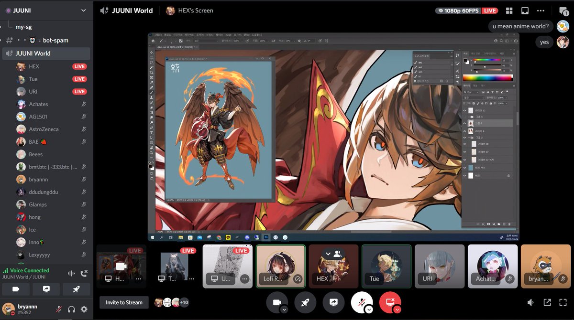Image resolution: width=574 pixels, height=320 pixels.
Task: Click user Glamps in the voice list
Action: [38, 204]
